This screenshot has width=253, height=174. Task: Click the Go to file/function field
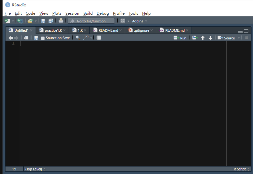tap(91, 21)
